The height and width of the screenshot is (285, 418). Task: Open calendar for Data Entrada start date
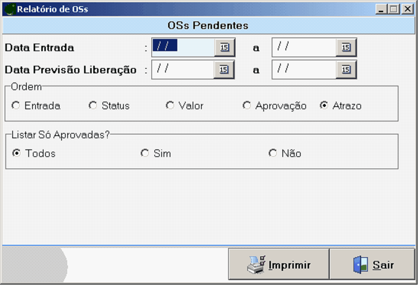coord(224,47)
